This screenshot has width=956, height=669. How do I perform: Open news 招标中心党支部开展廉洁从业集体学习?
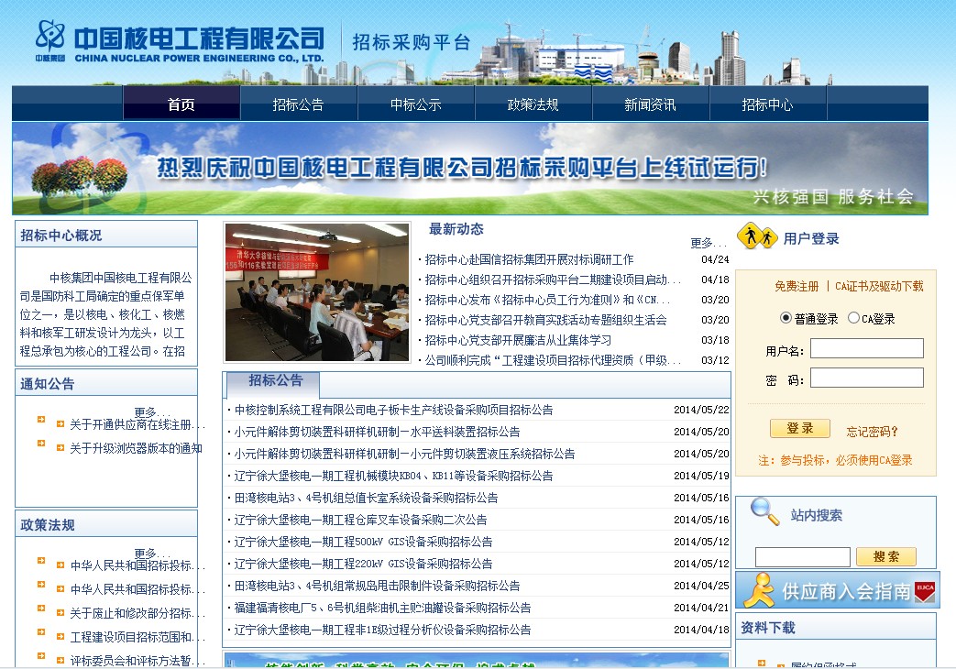(x=518, y=340)
